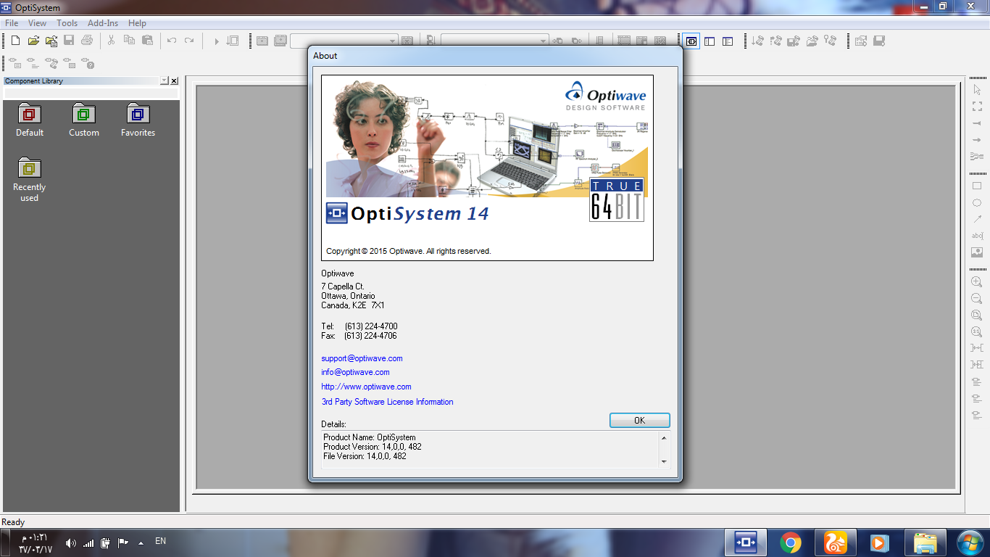Screen dimensions: 990x557
Task: Open Google Chrome from taskbar
Action: point(791,542)
